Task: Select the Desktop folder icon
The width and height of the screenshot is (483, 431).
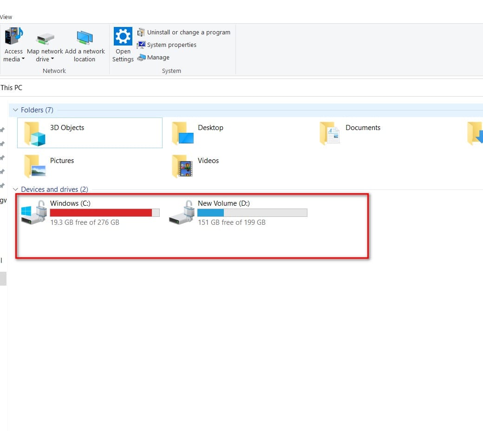Action: 183,133
